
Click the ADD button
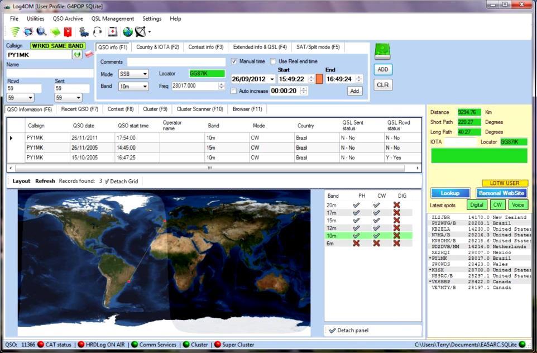point(382,70)
